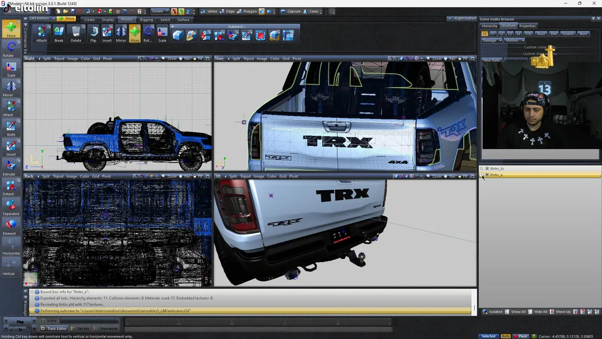
Task: Click the Cone primitive tool
Action: pos(310,11)
